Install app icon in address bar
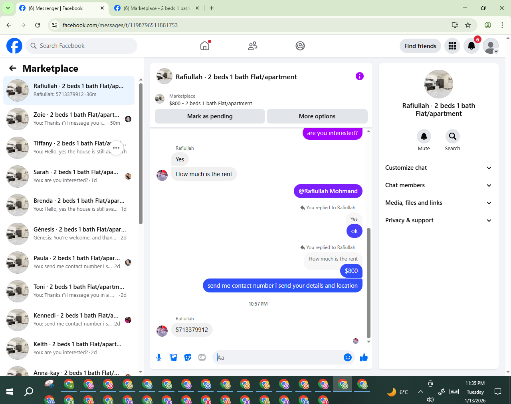Viewport: 511px width, 404px height. click(x=455, y=25)
